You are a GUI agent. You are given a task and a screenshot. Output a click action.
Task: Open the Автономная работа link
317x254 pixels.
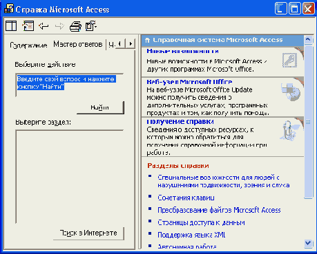click(x=187, y=246)
